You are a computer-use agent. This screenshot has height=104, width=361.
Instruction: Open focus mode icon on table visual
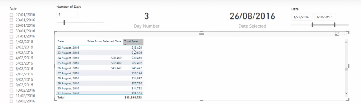pyautogui.click(x=337, y=34)
